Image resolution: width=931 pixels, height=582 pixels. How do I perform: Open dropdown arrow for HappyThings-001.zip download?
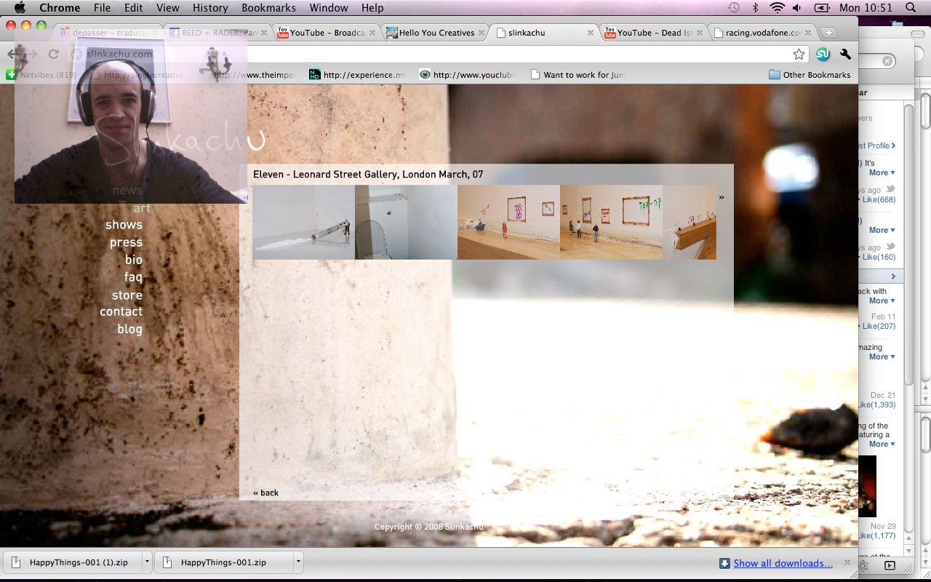298,562
